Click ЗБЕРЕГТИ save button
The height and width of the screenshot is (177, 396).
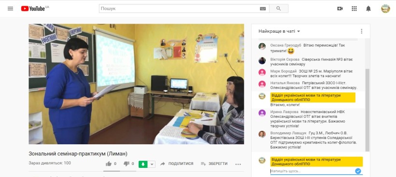(214, 164)
